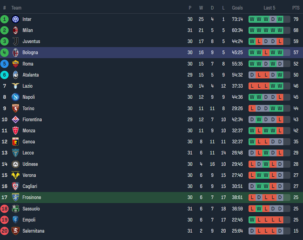Sort table by PTS column header
This screenshot has width=303, height=240.
[296, 8]
